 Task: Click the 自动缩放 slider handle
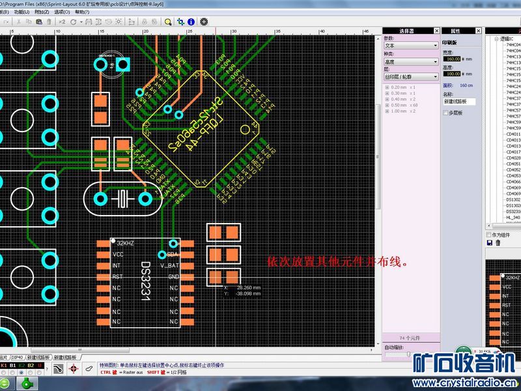coord(408,355)
